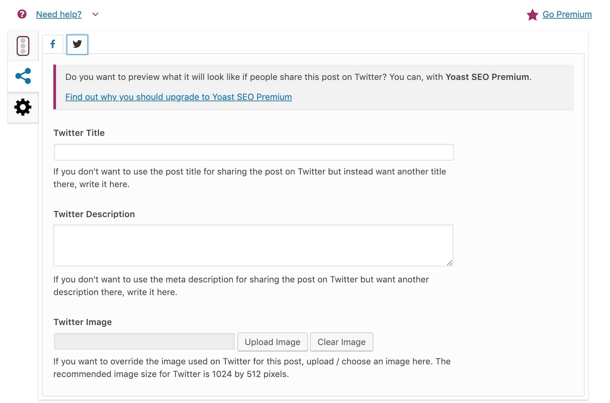Grab the Twitter Description resize handle
The image size is (610, 403).
click(x=449, y=263)
